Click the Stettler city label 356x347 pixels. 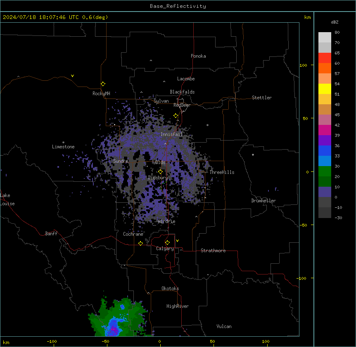pyautogui.click(x=262, y=98)
